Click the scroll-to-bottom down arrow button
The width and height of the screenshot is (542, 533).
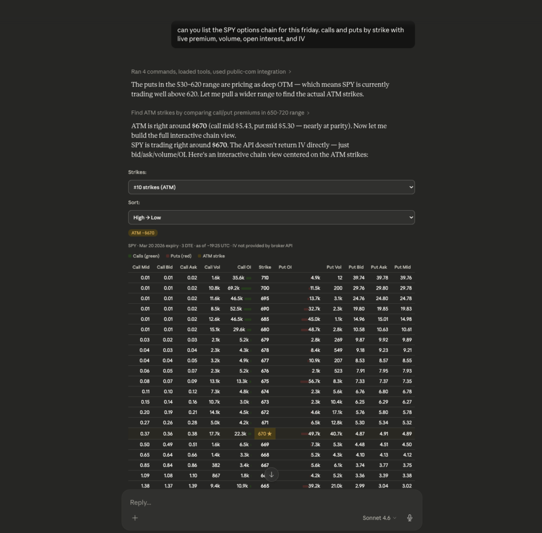click(x=271, y=474)
